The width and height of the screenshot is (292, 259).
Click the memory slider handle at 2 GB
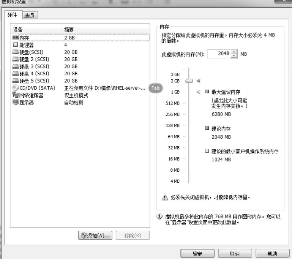(x=189, y=81)
